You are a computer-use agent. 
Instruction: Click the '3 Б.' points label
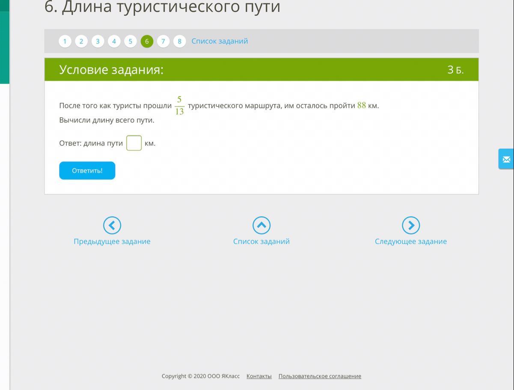(455, 70)
